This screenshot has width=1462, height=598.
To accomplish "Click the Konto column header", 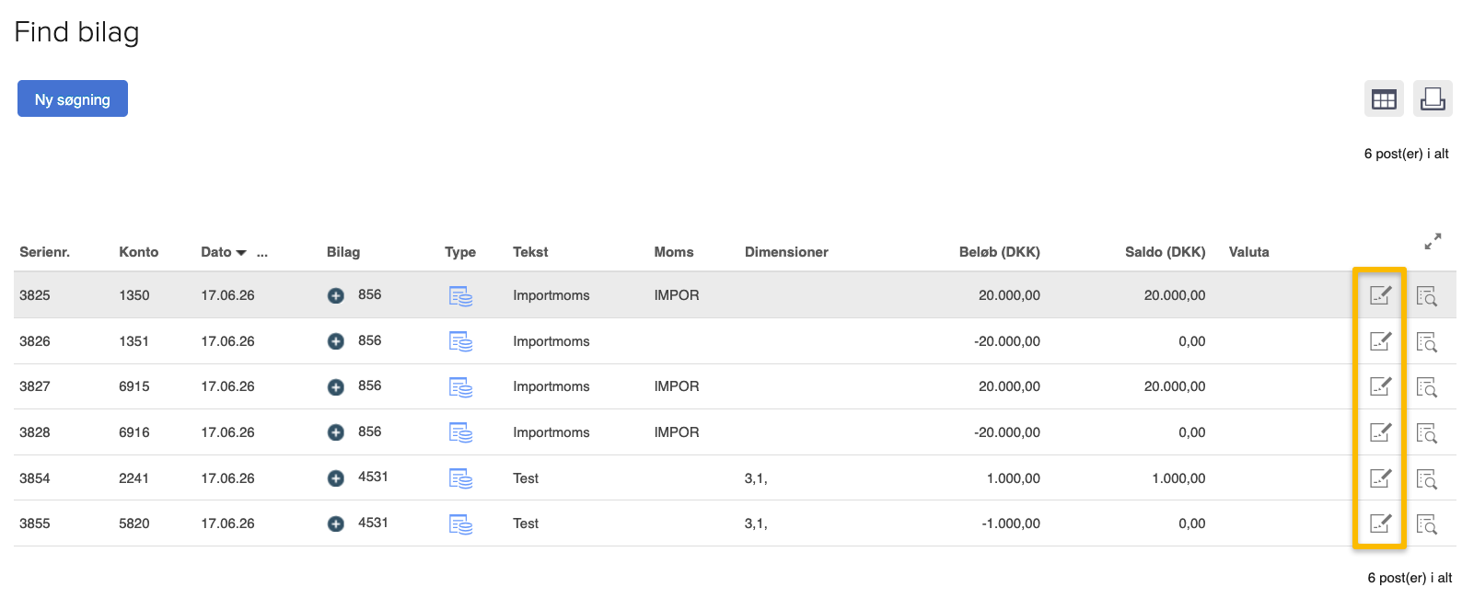I will pyautogui.click(x=138, y=252).
